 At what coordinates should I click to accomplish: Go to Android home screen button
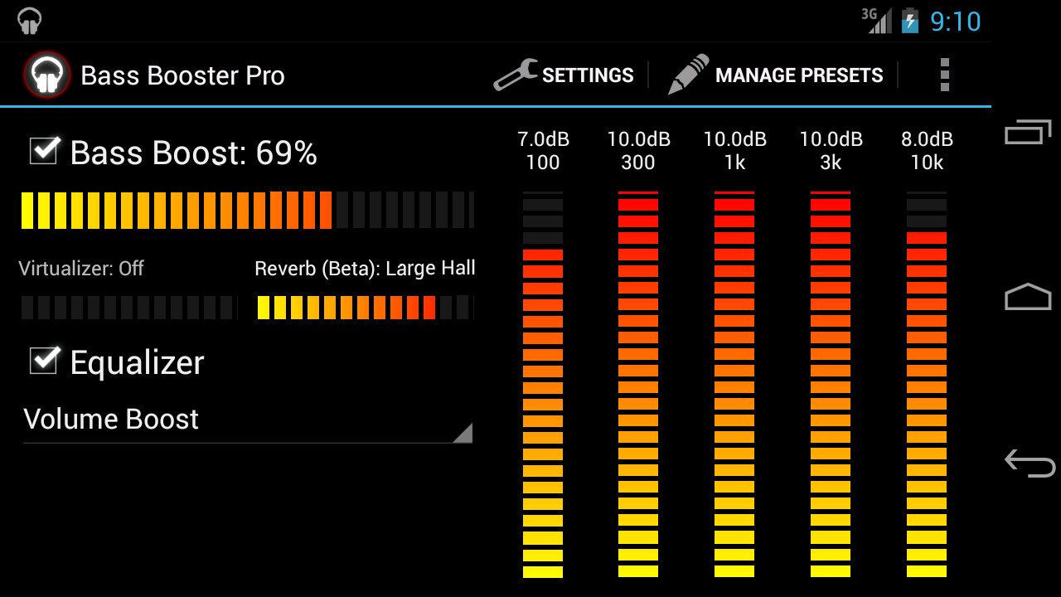(x=1028, y=297)
